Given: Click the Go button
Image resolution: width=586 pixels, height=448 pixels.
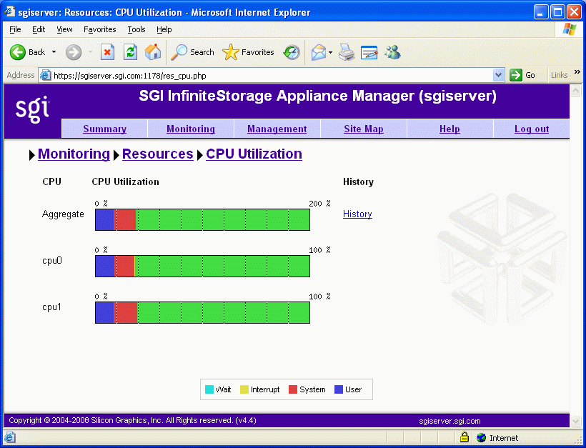Looking at the screenshot, I should 522,75.
